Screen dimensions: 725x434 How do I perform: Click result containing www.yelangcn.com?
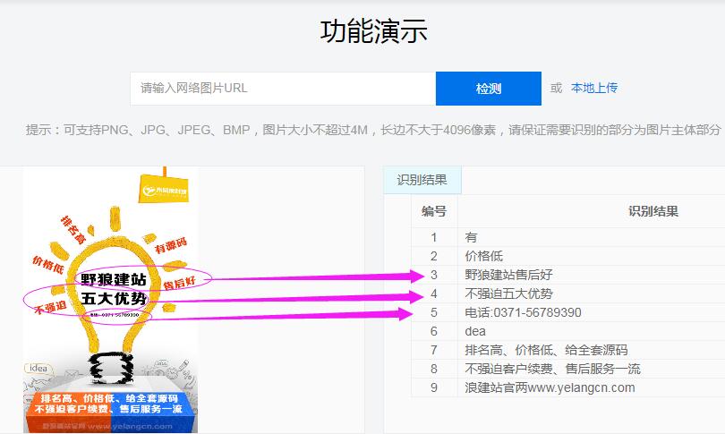click(x=550, y=387)
